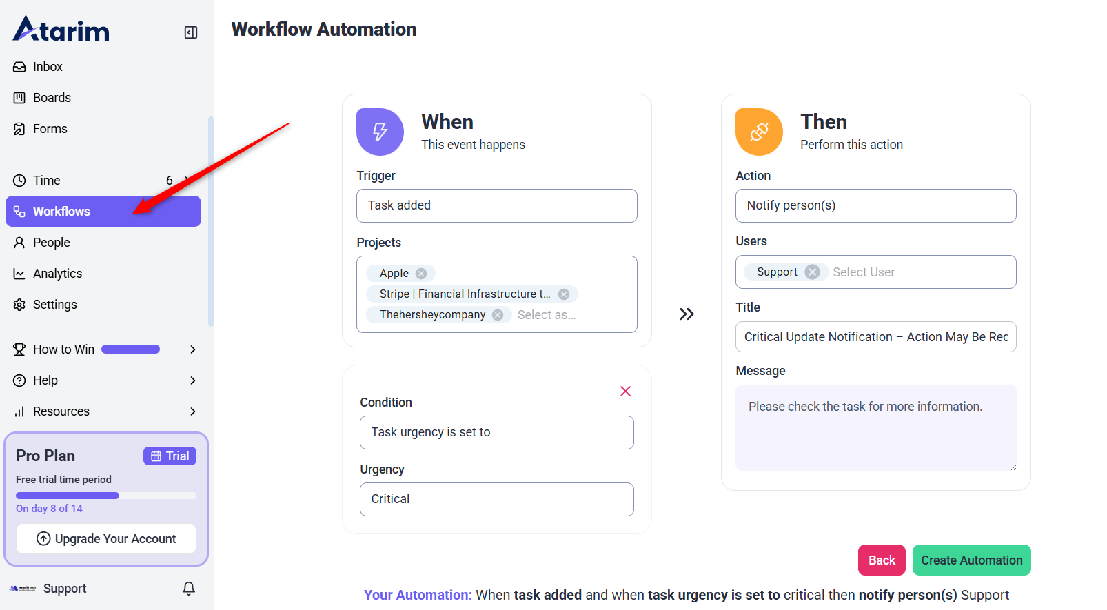Click the Create Automation button
The height and width of the screenshot is (610, 1107).
click(x=971, y=560)
